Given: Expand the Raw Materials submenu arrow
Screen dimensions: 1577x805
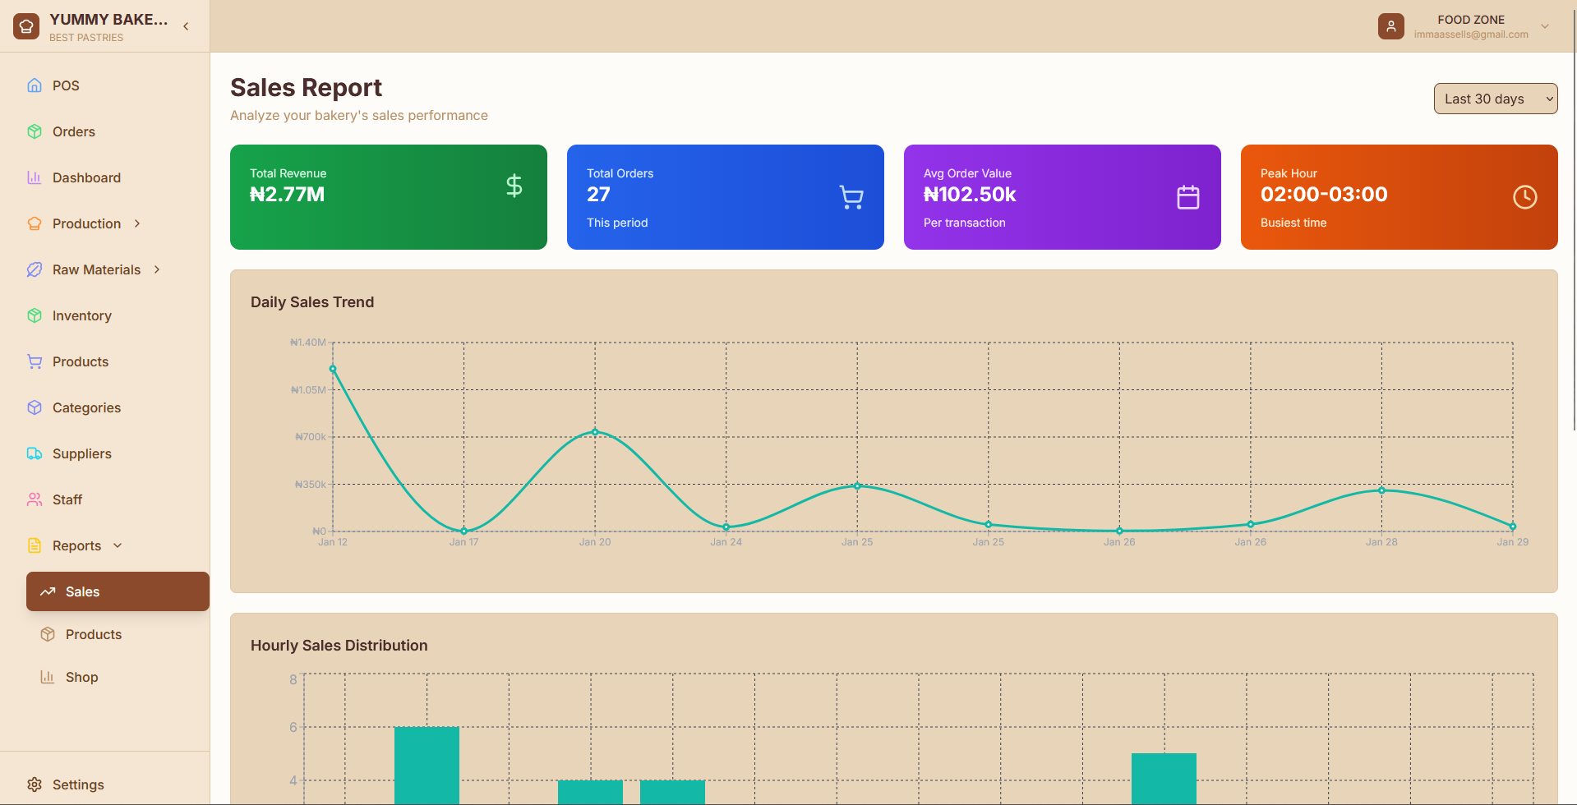Looking at the screenshot, I should (157, 269).
